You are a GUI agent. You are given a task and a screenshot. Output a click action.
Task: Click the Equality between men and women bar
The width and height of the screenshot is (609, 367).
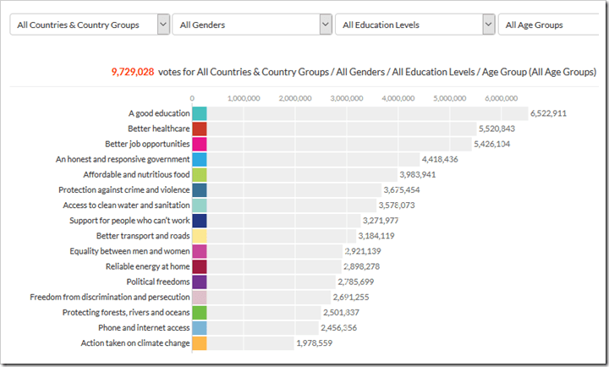pos(275,251)
